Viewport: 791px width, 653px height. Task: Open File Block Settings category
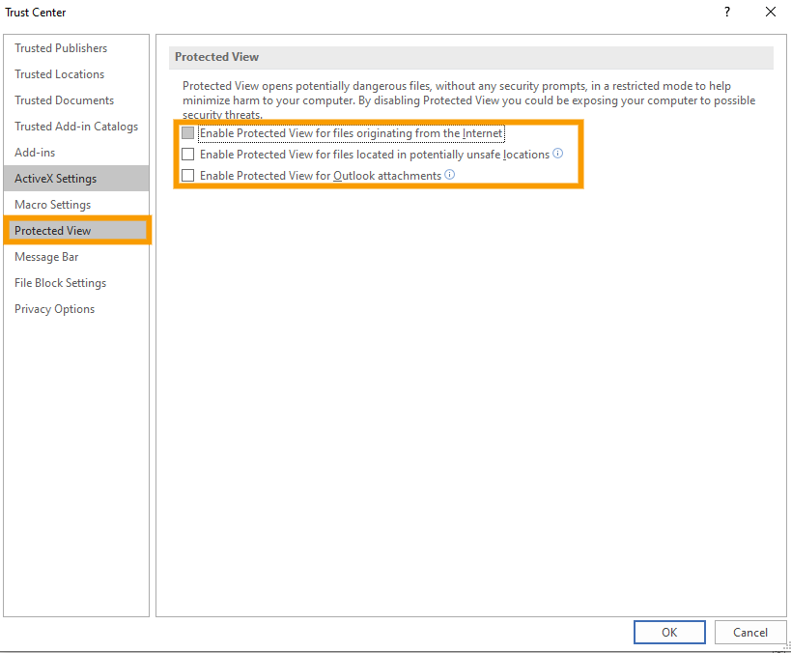60,283
